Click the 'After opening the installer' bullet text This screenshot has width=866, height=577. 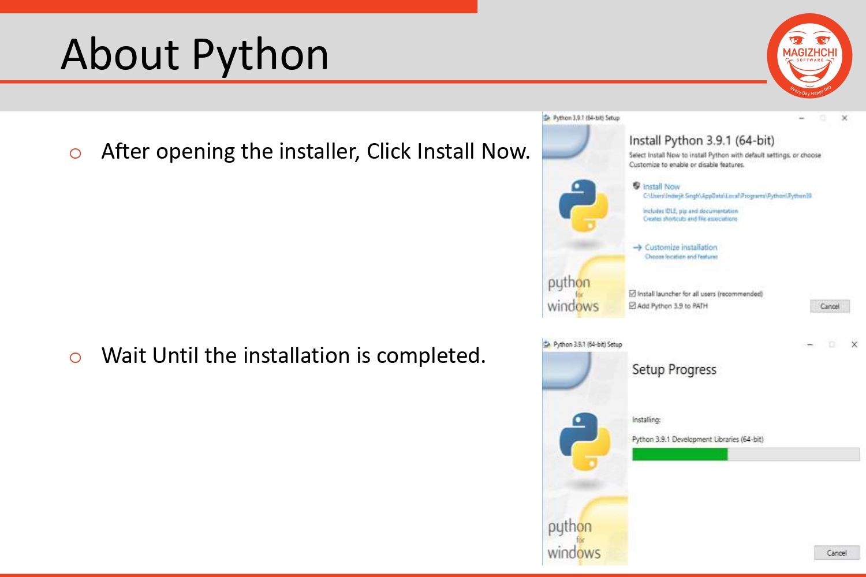315,151
